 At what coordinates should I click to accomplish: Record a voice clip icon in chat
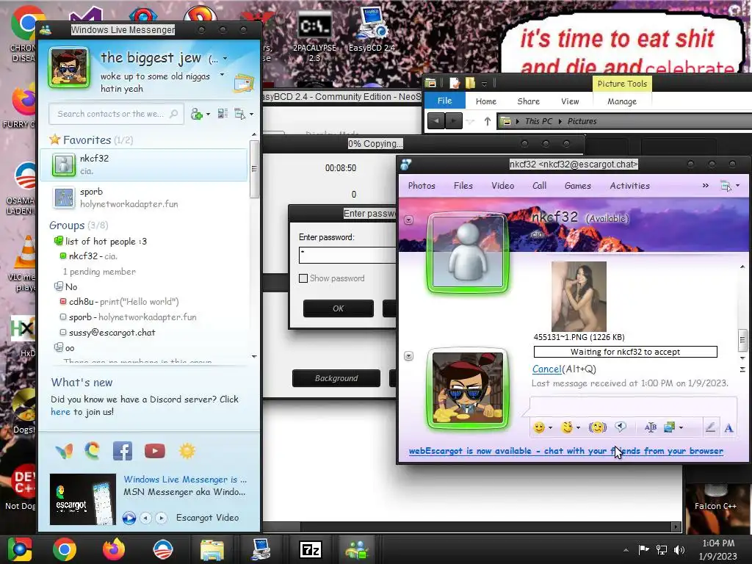(621, 427)
